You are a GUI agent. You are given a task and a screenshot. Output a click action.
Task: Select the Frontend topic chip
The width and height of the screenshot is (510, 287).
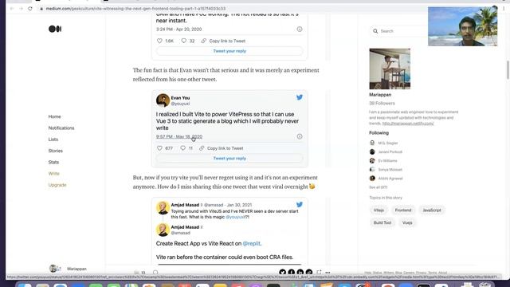pyautogui.click(x=403, y=210)
